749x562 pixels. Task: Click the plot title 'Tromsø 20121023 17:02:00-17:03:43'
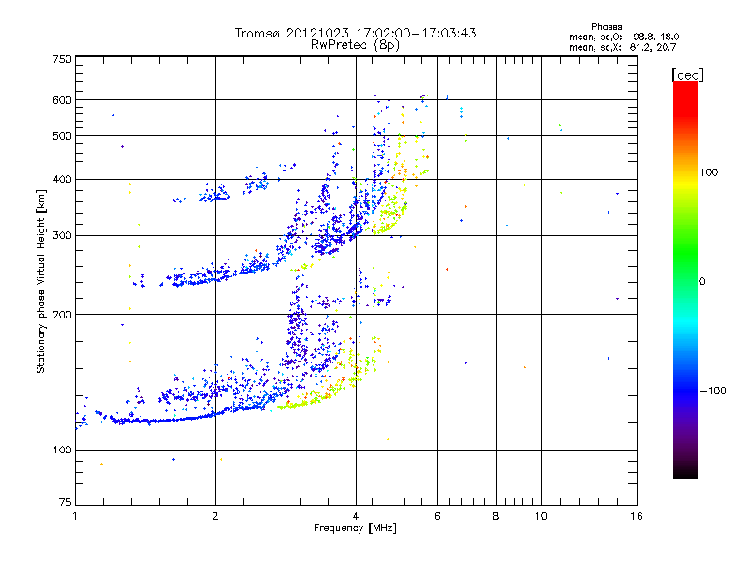tap(355, 33)
